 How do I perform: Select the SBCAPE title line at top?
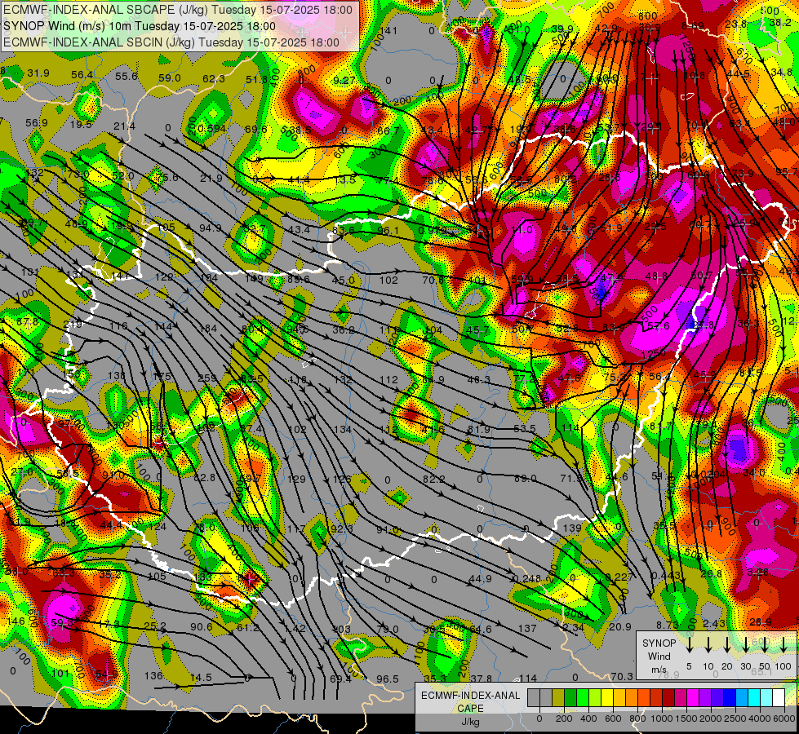[177, 10]
